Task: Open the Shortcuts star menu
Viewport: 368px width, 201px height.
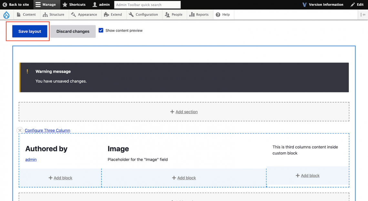Action: tap(74, 5)
